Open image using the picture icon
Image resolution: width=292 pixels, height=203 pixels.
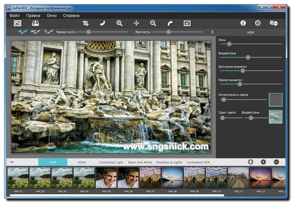17,23
